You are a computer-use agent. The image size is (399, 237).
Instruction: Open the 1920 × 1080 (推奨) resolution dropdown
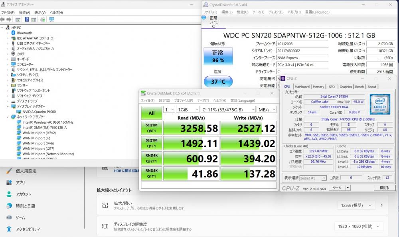359,226
